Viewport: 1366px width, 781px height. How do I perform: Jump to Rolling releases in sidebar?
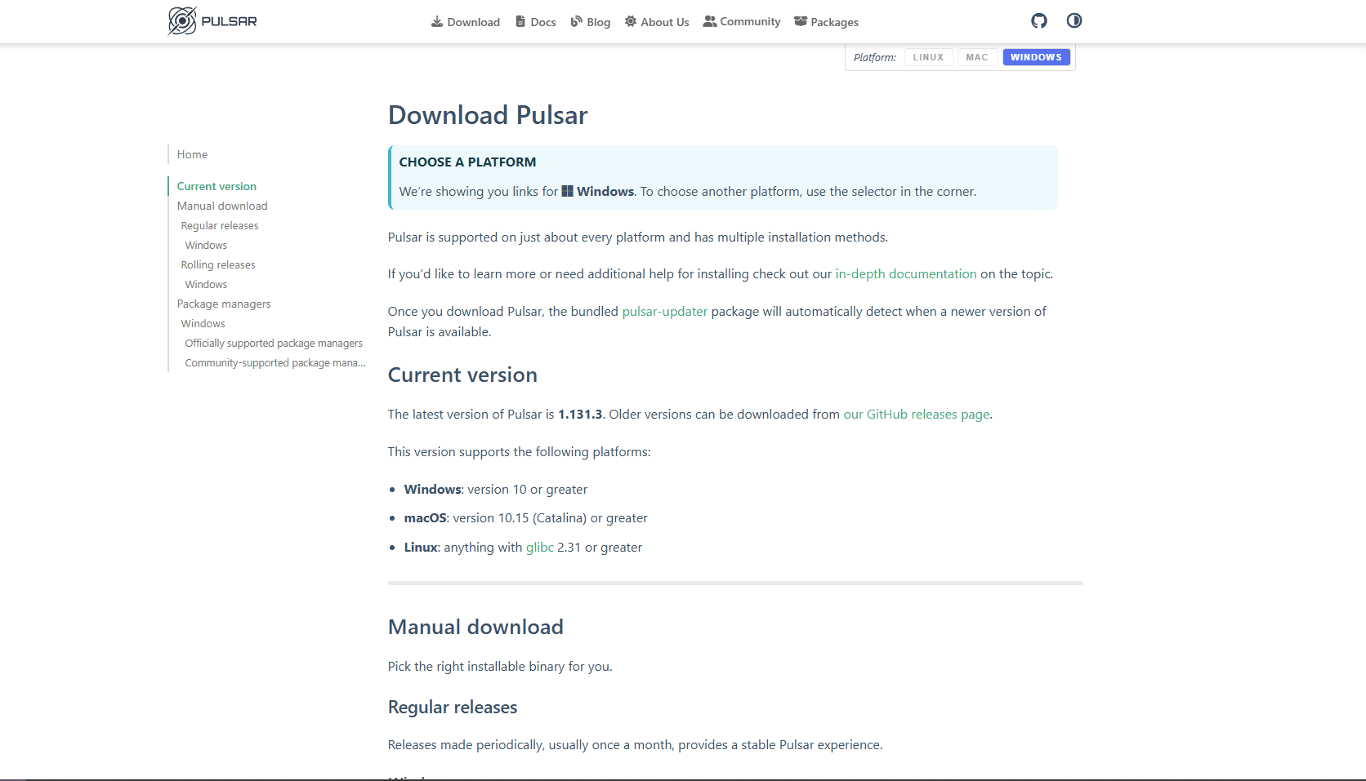[218, 264]
